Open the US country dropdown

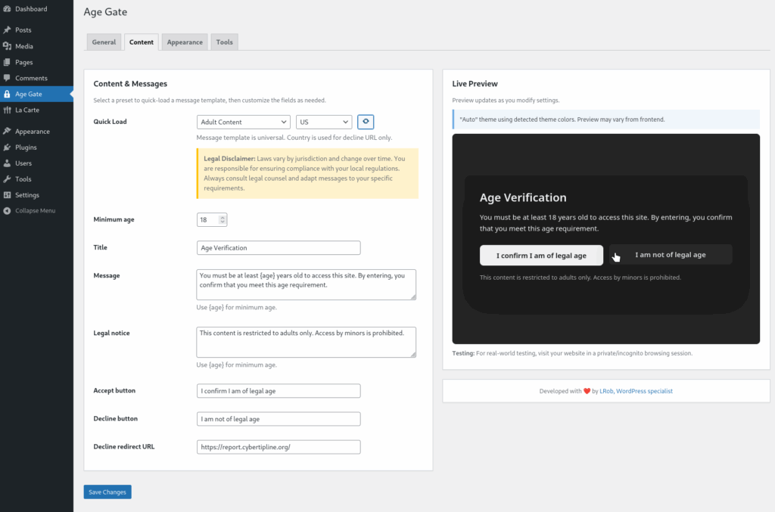[x=324, y=122]
